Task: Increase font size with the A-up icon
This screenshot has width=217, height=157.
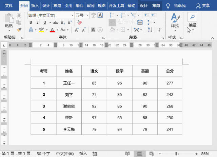Action: tap(77, 30)
